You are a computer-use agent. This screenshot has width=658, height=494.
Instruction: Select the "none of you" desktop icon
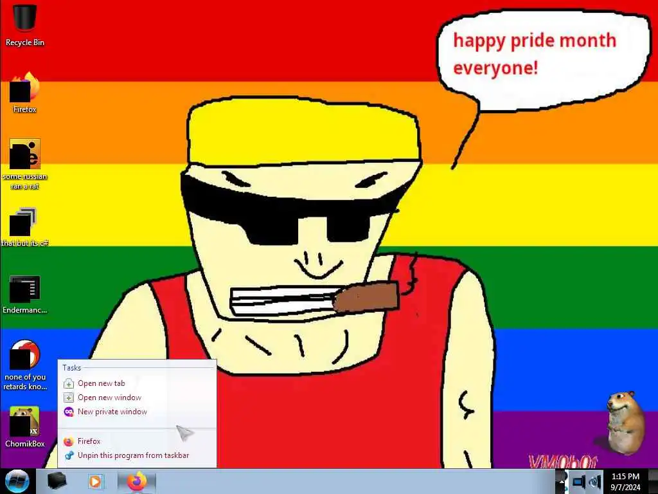tap(25, 365)
